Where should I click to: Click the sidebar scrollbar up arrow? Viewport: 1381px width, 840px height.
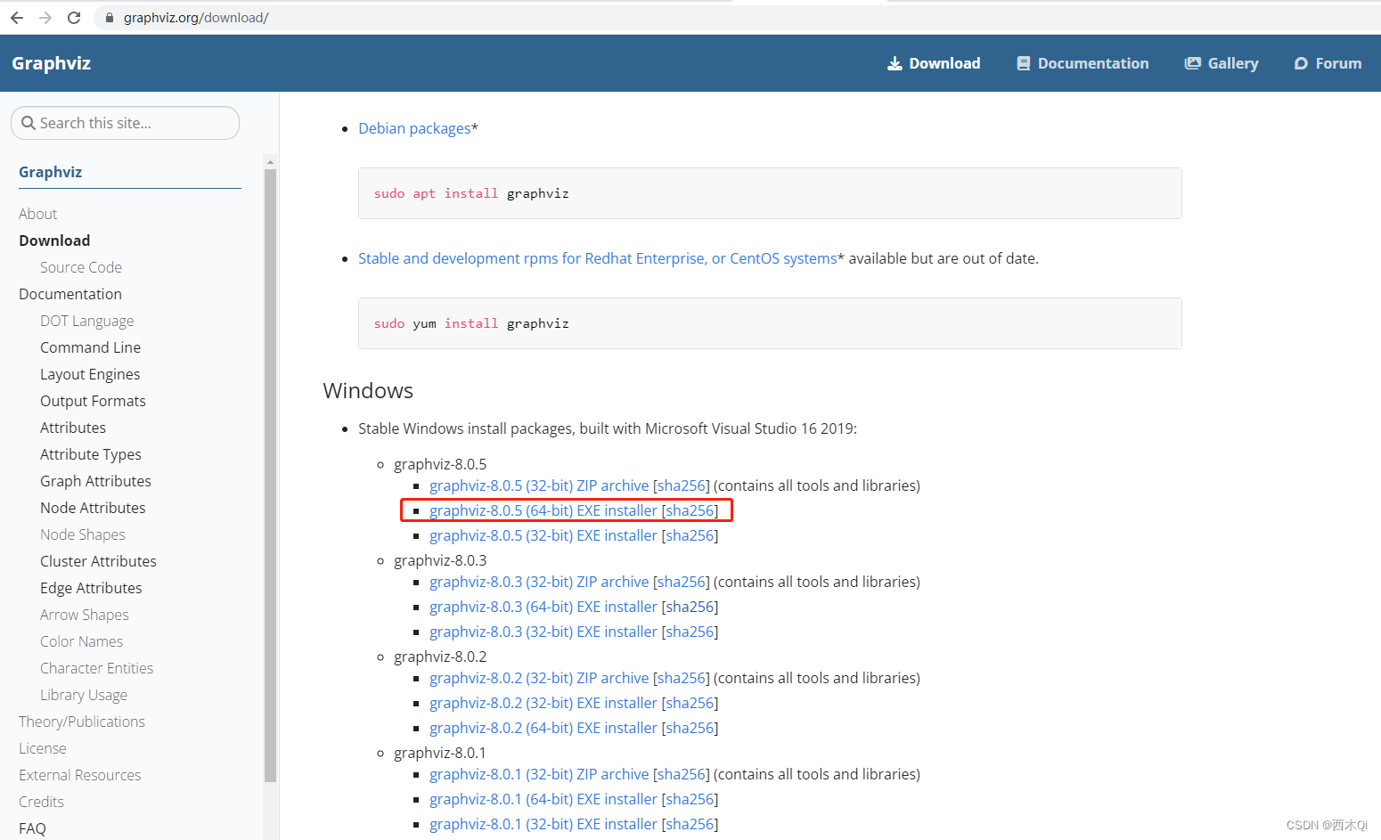(271, 162)
